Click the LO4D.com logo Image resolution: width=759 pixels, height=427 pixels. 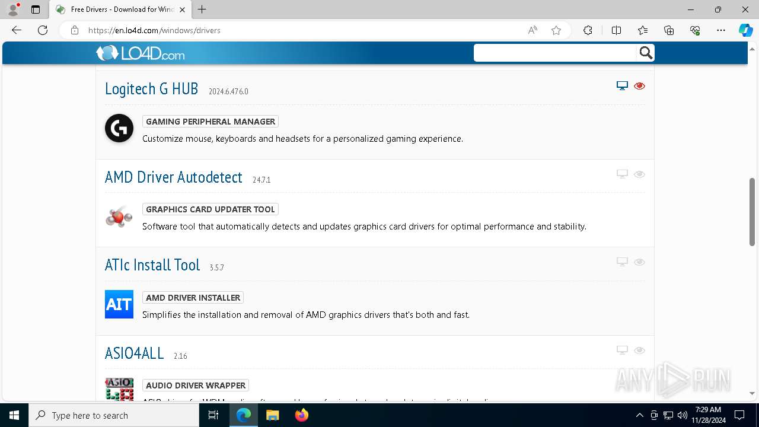pos(141,53)
